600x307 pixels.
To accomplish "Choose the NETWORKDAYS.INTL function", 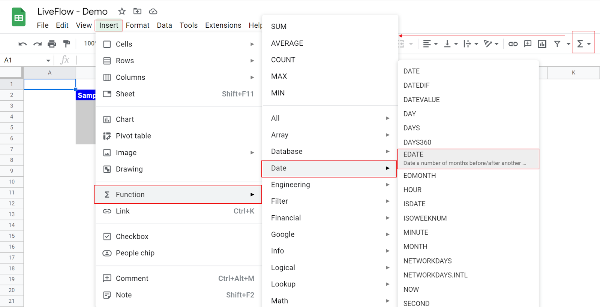I will point(468,275).
